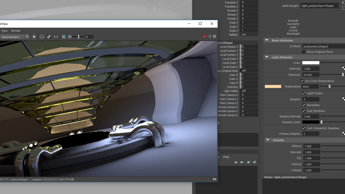
Task: Open render view settings gear icon
Action: click(214, 36)
